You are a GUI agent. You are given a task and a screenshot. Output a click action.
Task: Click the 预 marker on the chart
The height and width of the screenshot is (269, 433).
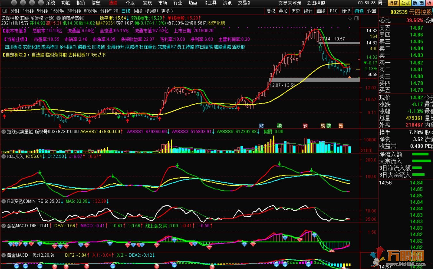[x=341, y=126]
